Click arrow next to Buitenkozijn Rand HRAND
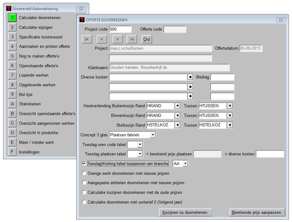 coord(177,106)
